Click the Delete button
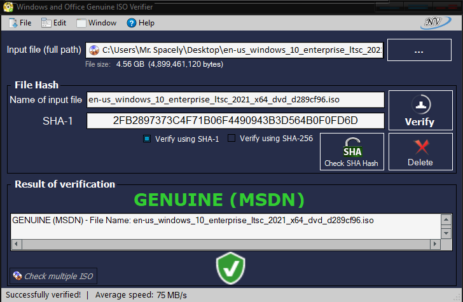 (x=420, y=151)
